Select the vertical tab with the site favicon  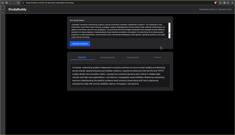[x=3, y=8]
